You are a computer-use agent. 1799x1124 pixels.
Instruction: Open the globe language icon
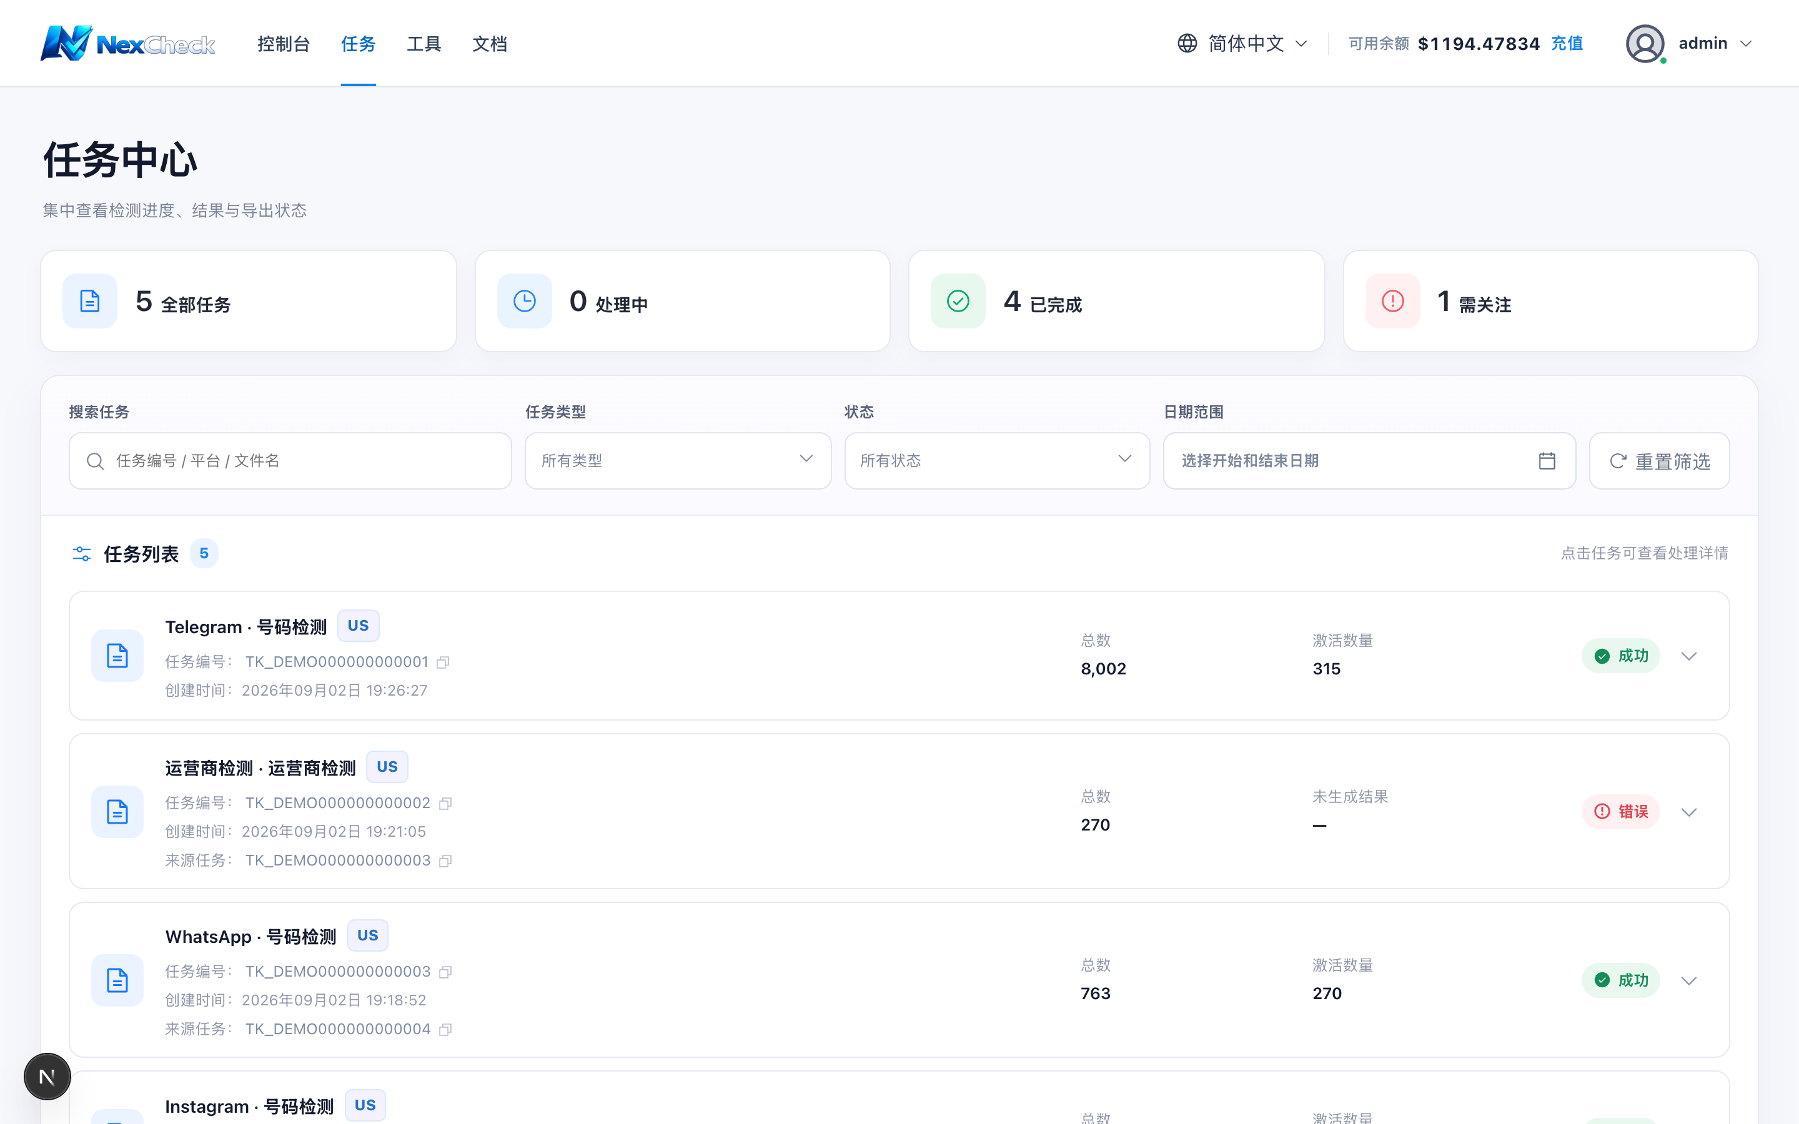coord(1187,43)
